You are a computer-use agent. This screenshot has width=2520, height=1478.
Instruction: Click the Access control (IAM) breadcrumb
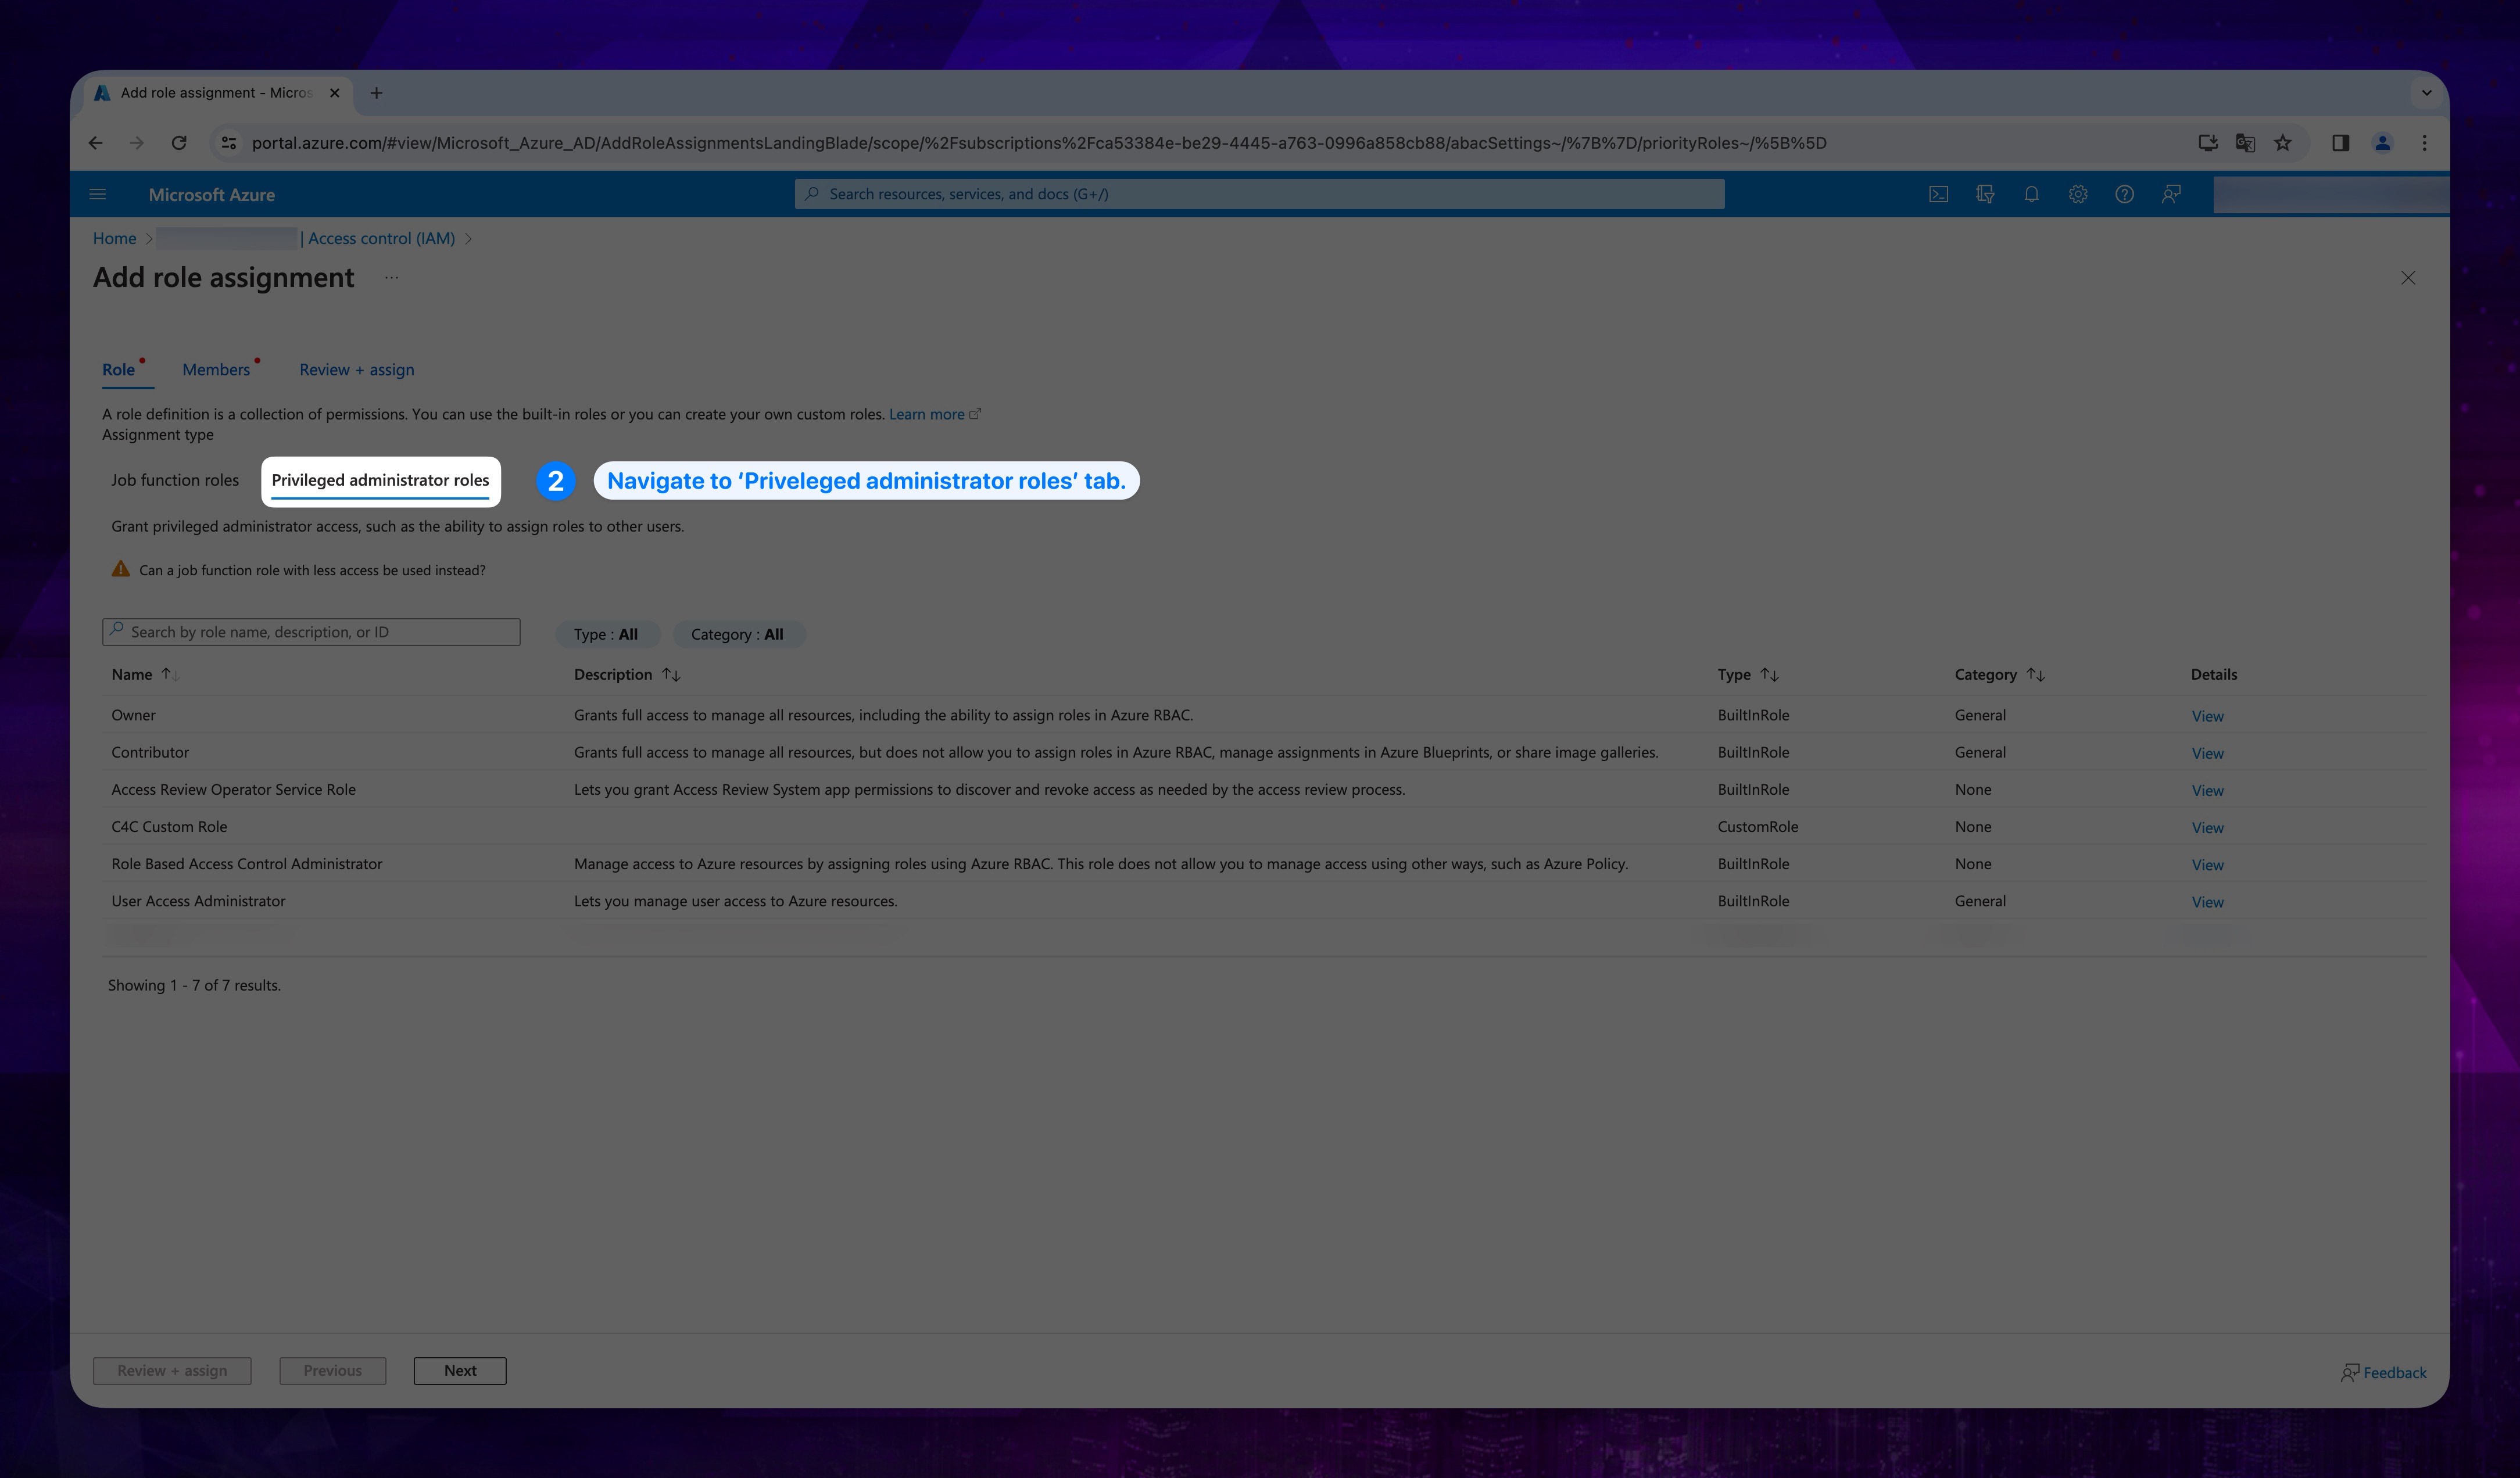coord(381,238)
